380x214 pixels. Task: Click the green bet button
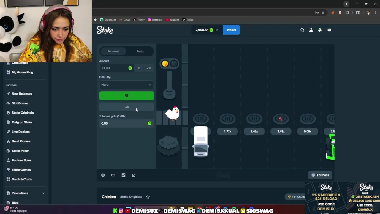click(126, 96)
